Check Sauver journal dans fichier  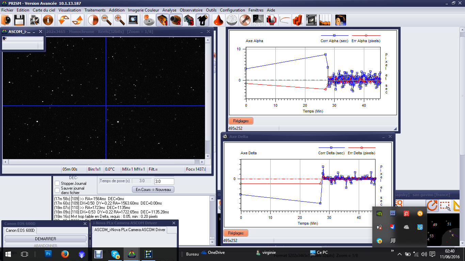[57, 190]
